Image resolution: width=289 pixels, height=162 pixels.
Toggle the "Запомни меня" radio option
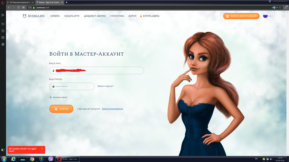tap(51, 97)
